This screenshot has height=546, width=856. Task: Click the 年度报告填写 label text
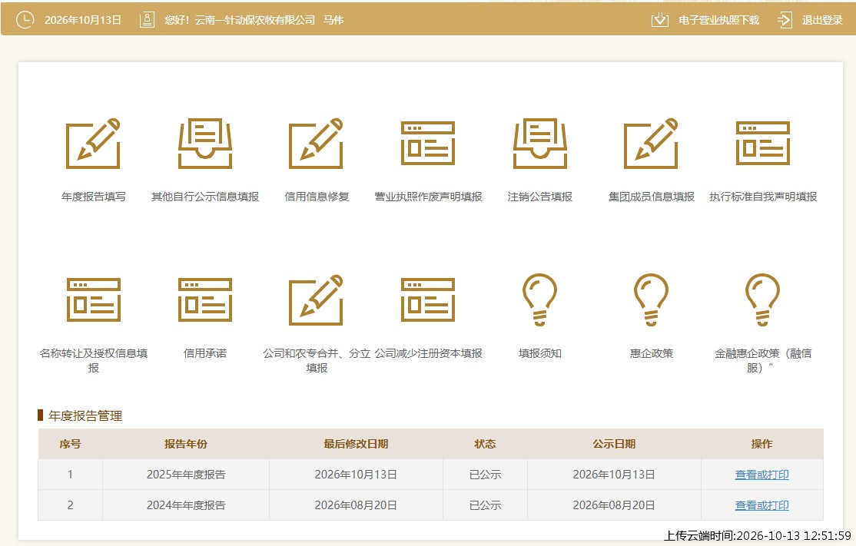point(93,197)
